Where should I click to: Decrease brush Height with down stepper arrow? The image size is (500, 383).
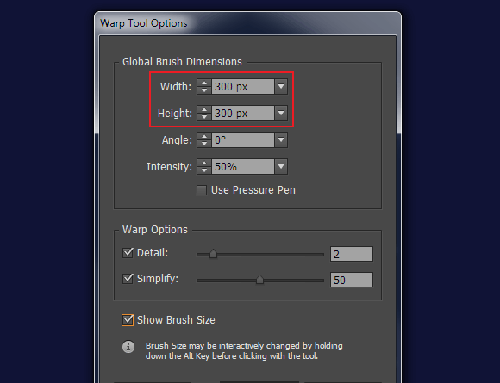pyautogui.click(x=204, y=117)
